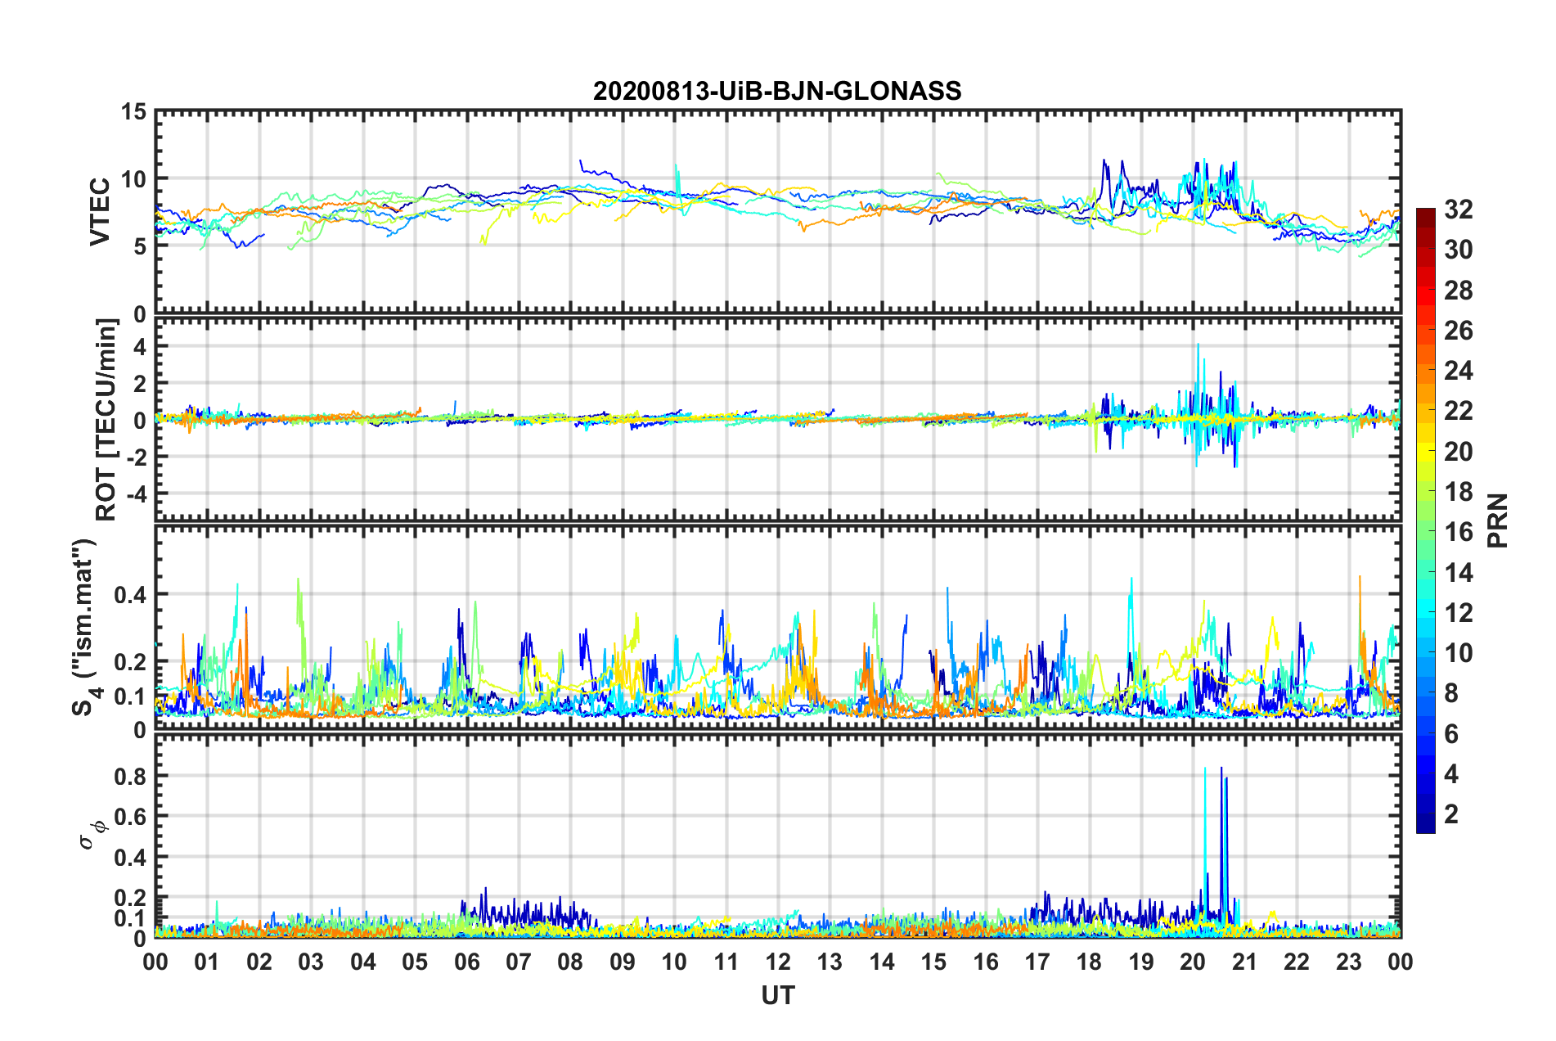Click the PRN color scale bar

(x=1426, y=521)
